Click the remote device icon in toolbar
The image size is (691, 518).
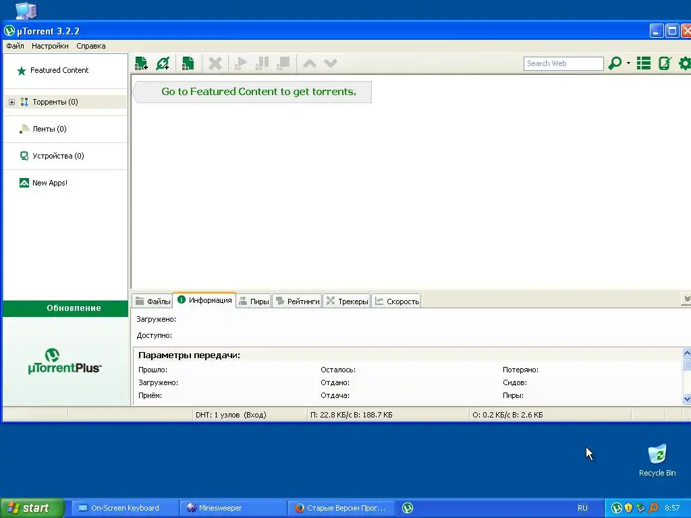click(665, 63)
